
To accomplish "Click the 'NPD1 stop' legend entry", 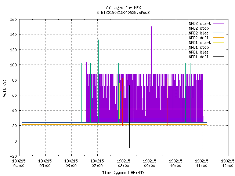I will point(199,47).
